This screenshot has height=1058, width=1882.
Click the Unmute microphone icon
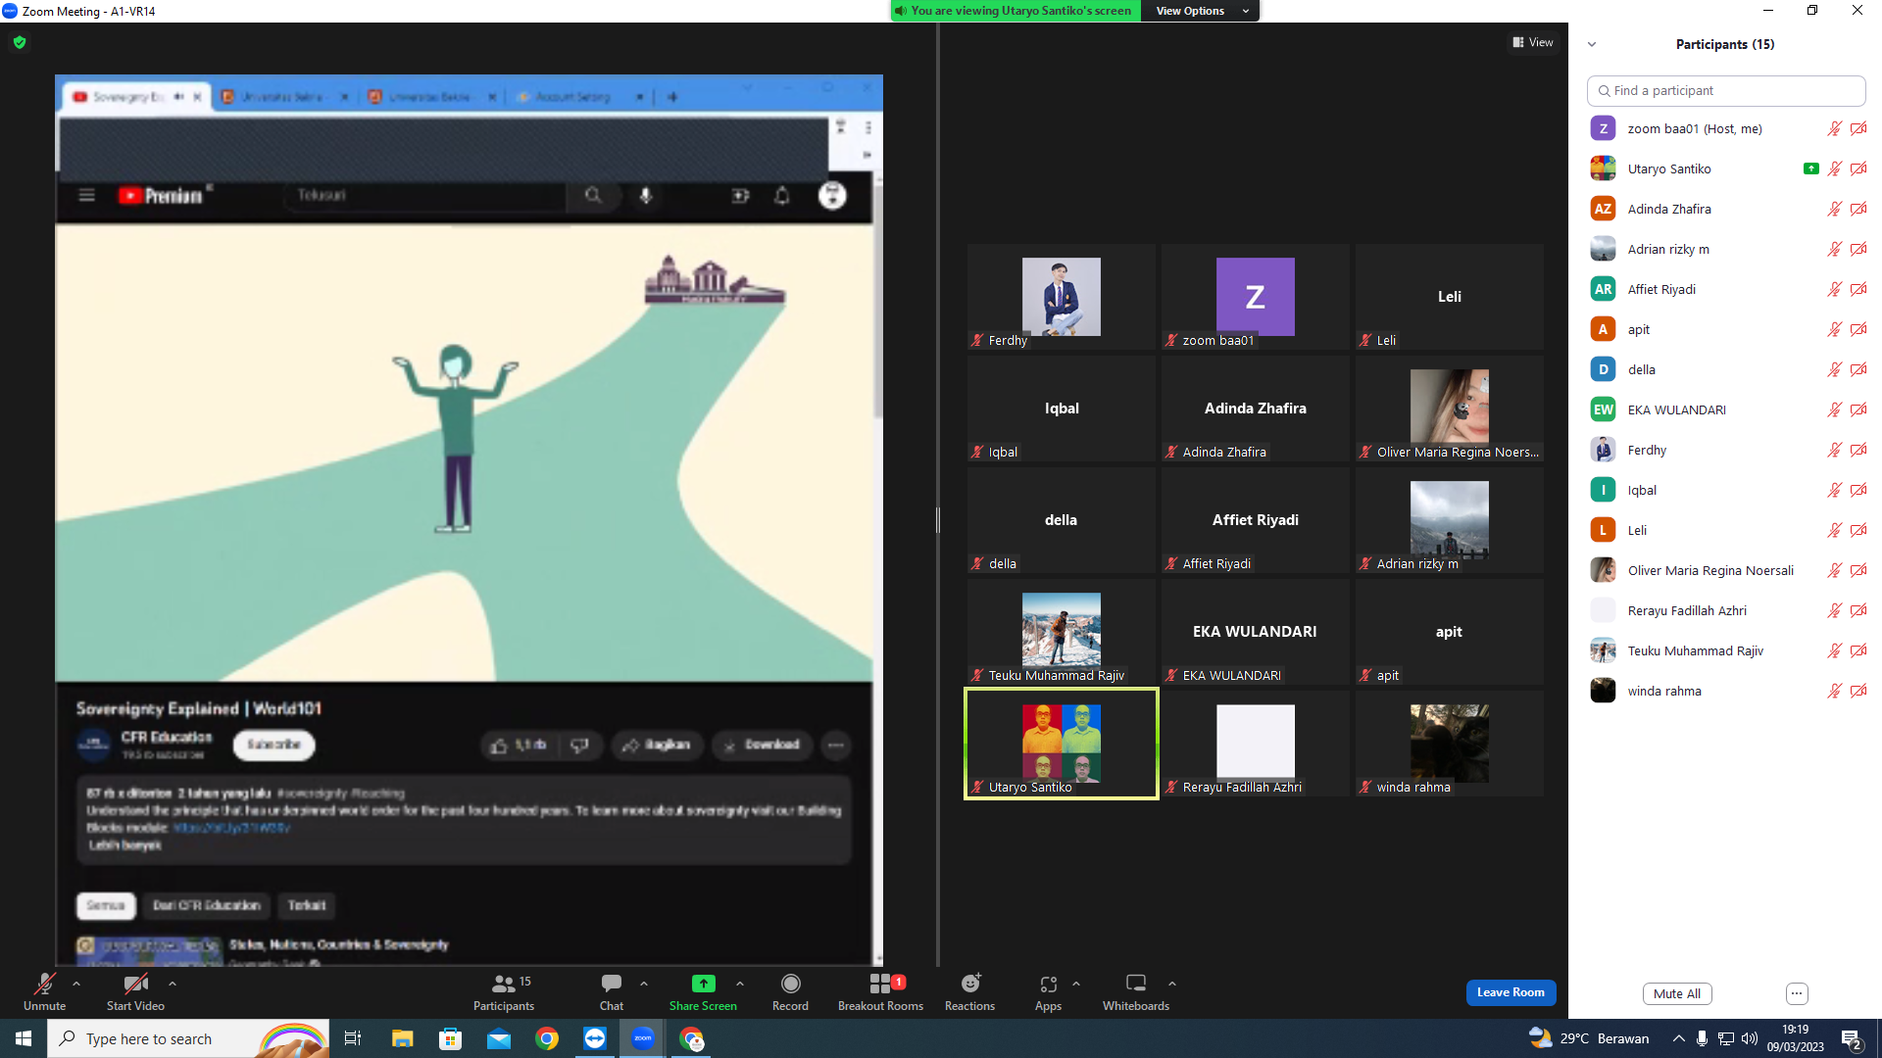(x=45, y=984)
